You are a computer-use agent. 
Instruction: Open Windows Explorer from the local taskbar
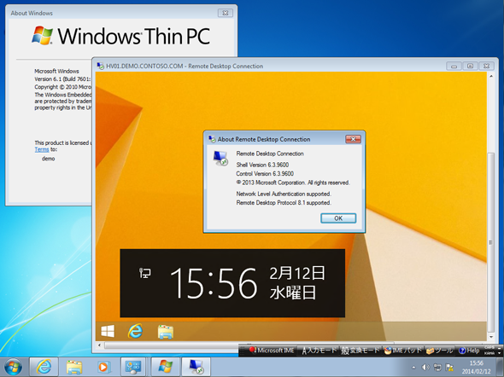(74, 367)
